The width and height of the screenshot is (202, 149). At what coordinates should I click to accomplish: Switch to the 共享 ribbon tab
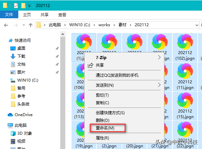point(45,15)
